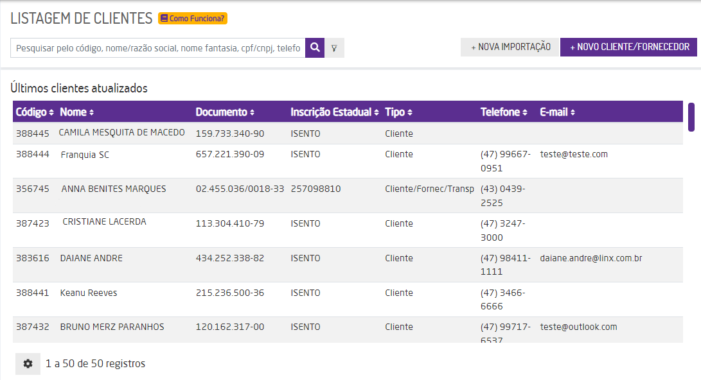Sort table by Nome column
This screenshot has width=701, height=380.
pyautogui.click(x=77, y=112)
